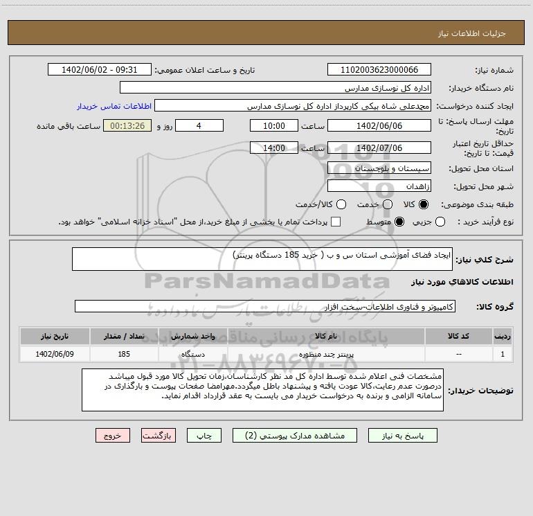Click the تعداد / مقدار column header
533x516 pixels.
(124, 336)
